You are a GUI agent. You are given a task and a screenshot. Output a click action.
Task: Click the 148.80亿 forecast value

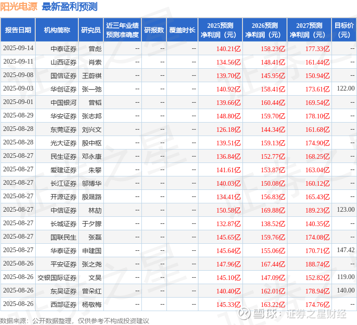coord(229,116)
